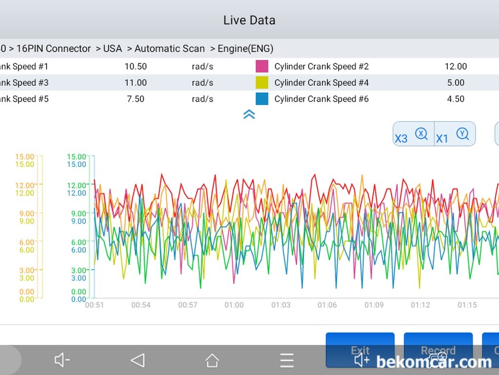Click the Live Data title
This screenshot has width=499, height=375.
[249, 20]
